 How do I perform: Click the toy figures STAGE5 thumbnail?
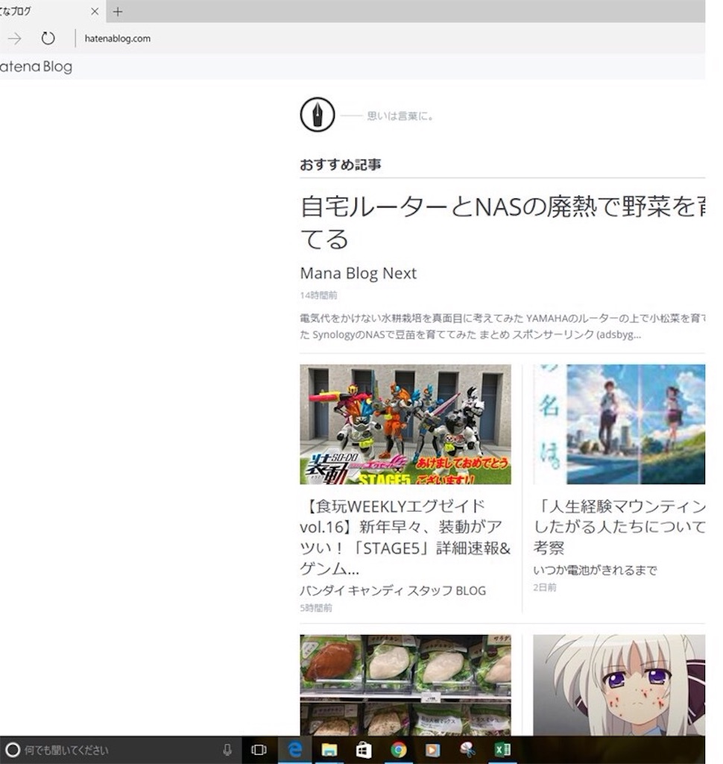tap(405, 425)
